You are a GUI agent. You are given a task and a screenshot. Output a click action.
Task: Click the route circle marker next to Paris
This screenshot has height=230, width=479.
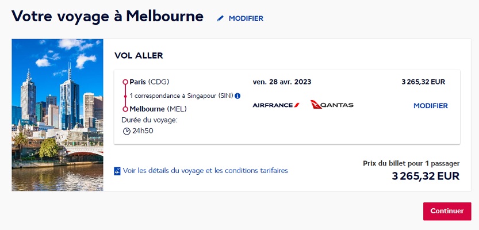click(125, 82)
